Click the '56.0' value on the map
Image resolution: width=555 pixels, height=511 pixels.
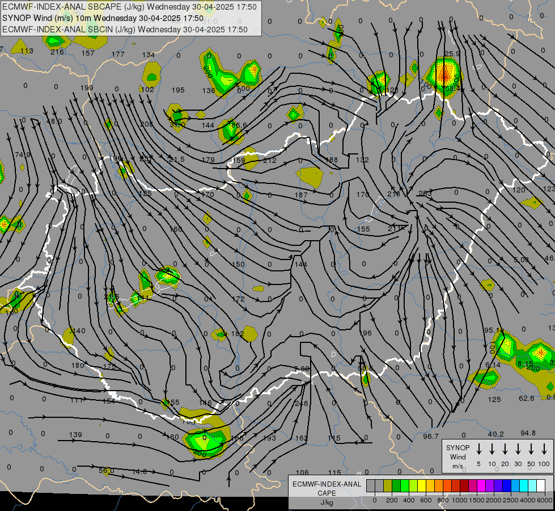(x=106, y=471)
